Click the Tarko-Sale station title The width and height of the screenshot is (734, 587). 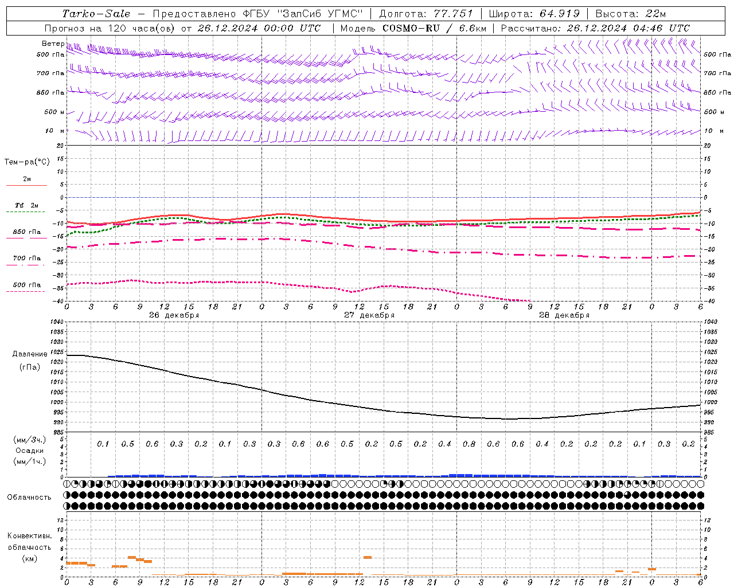click(x=96, y=14)
